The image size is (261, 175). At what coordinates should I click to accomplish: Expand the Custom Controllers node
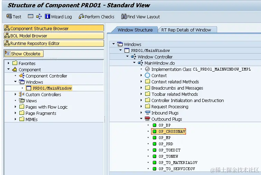tap(16, 94)
